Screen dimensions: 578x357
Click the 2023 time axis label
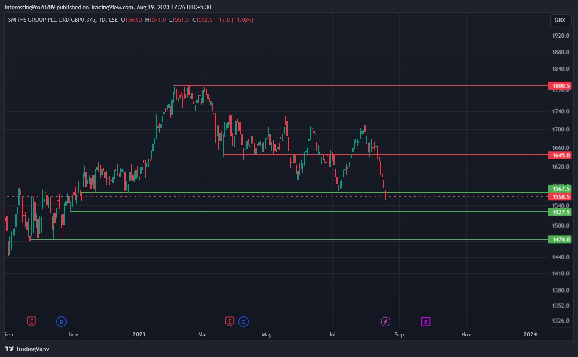(x=139, y=334)
